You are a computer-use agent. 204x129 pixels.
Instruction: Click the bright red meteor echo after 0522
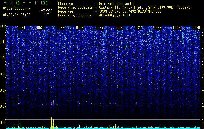[52, 104]
